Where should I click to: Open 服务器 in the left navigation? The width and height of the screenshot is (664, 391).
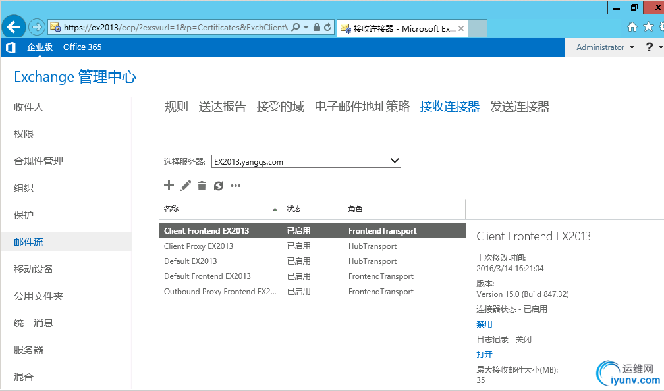point(28,350)
